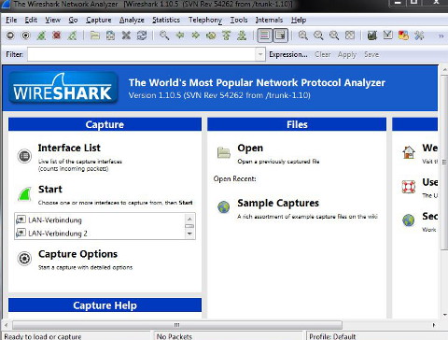Click the Security globe icon at right
The width and height of the screenshot is (448, 340).
coord(409,220)
